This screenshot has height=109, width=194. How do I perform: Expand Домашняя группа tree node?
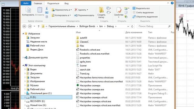(x=23, y=58)
